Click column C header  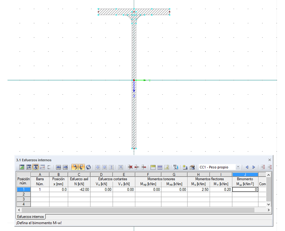79,175
